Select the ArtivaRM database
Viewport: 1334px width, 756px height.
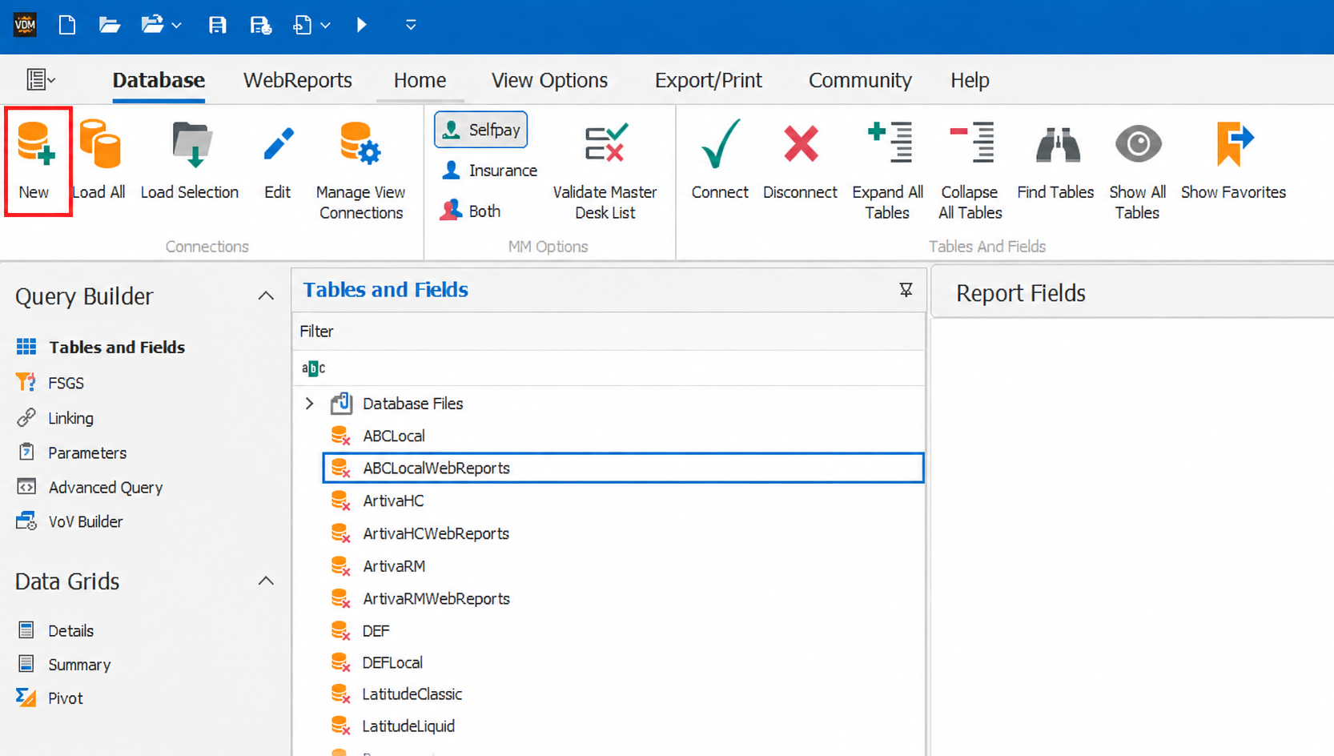[x=394, y=566]
